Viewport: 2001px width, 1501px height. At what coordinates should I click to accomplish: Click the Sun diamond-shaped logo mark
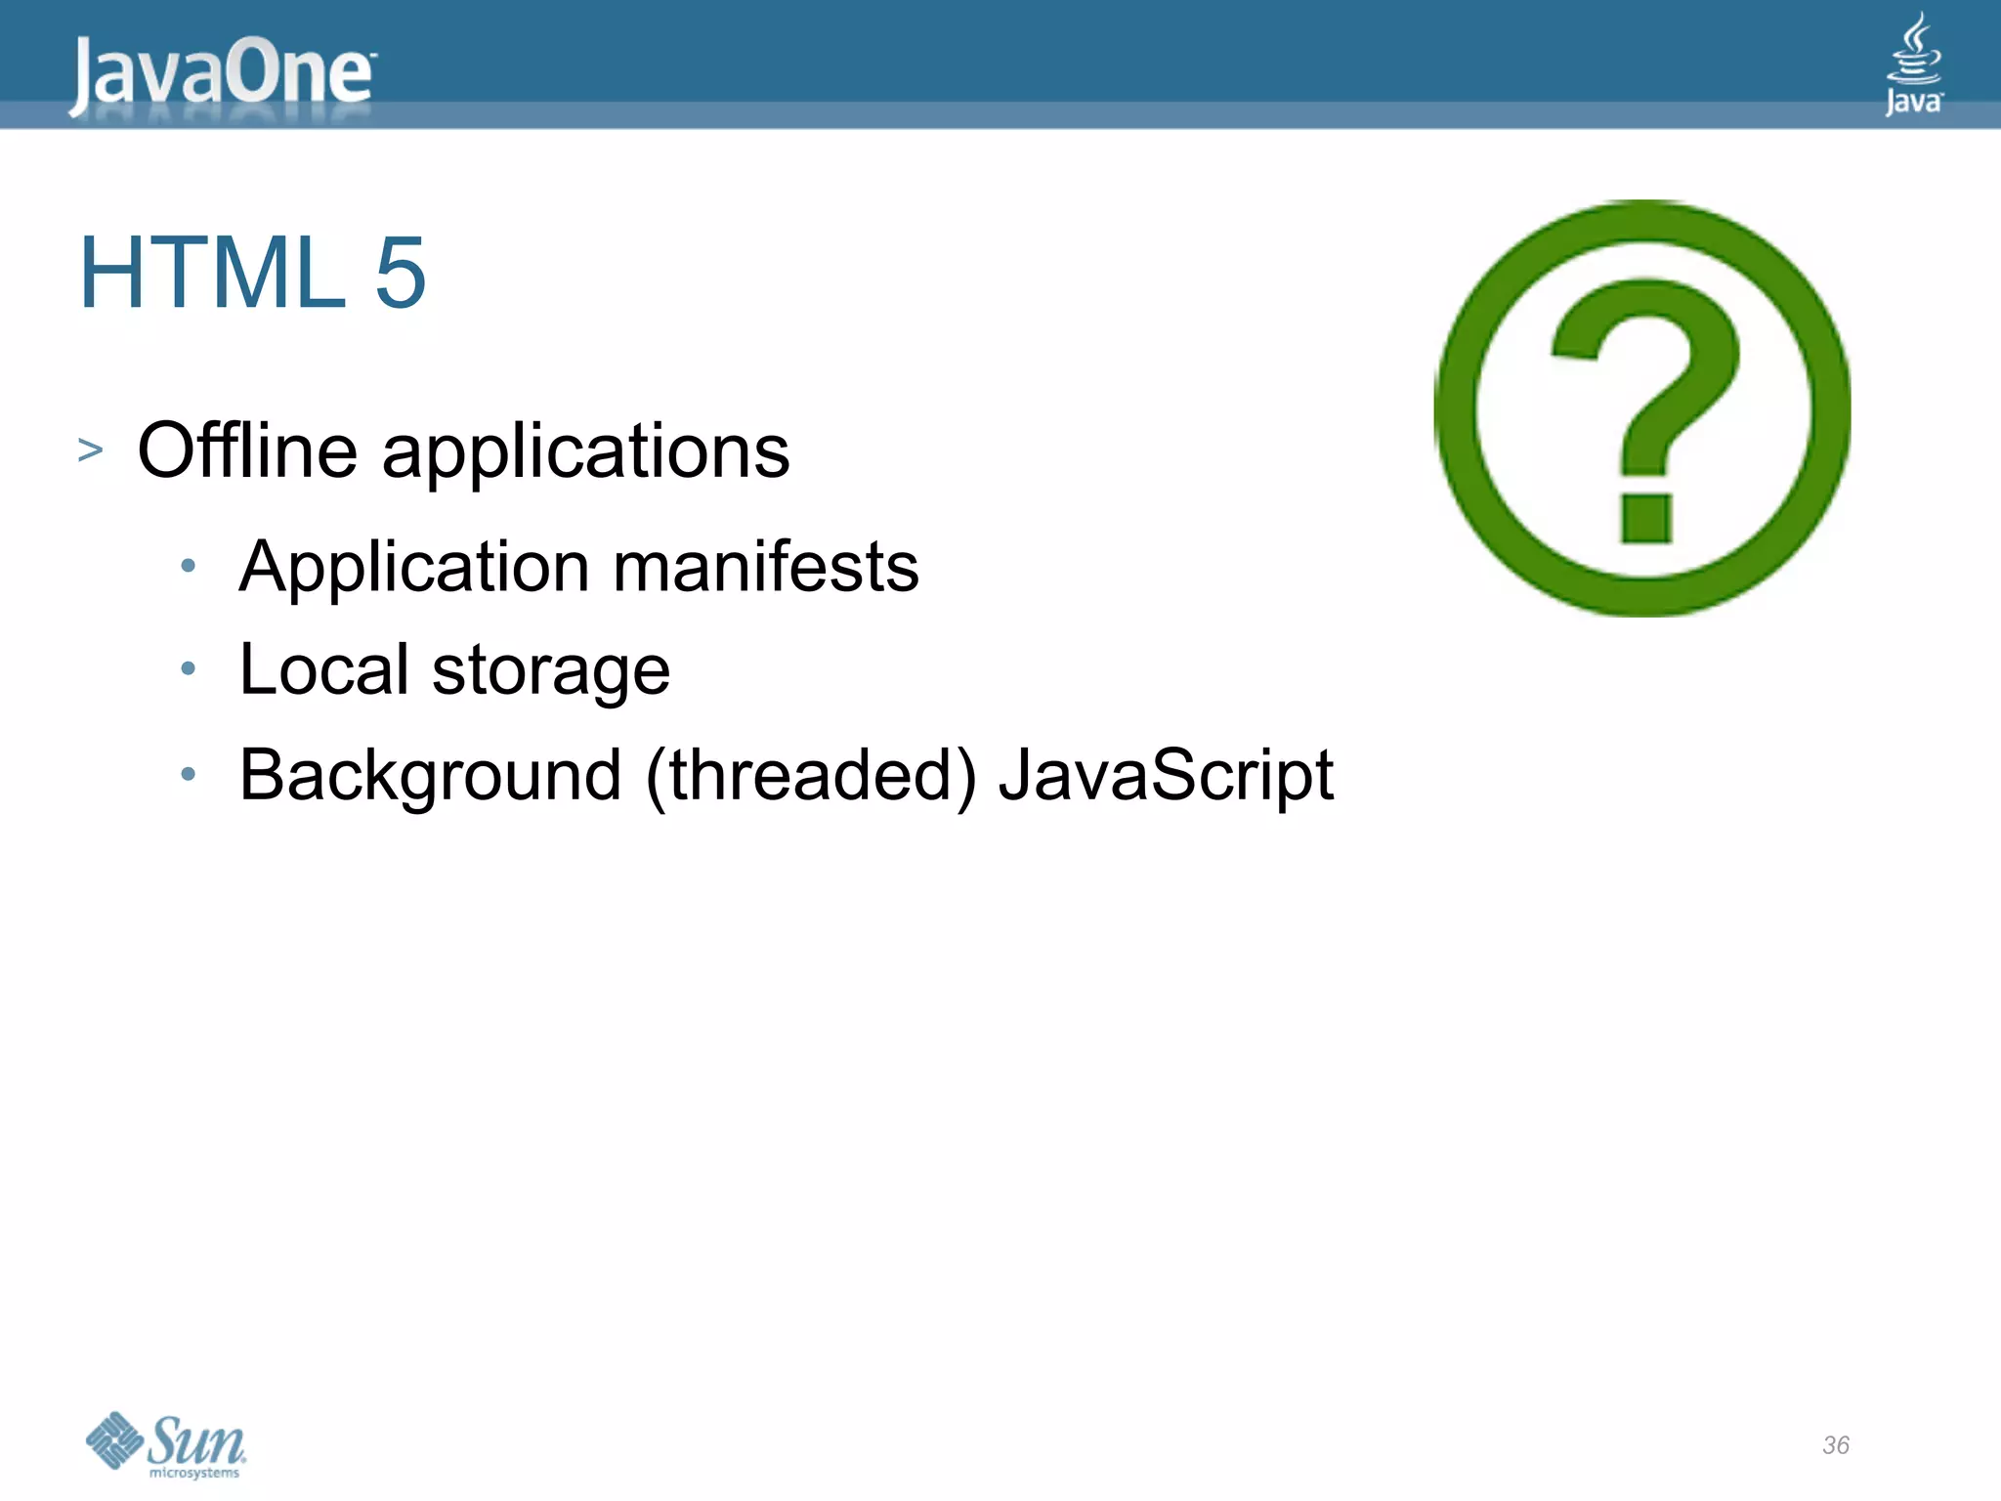114,1439
